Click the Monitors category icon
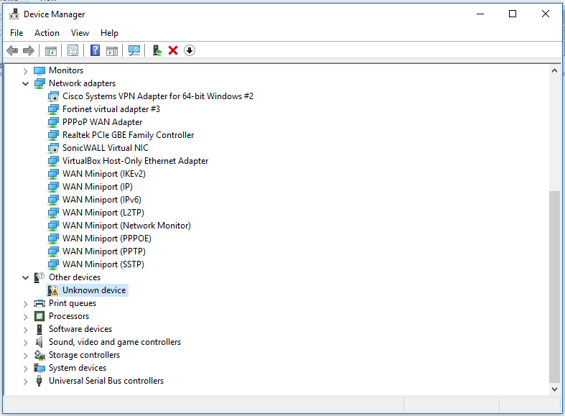The height and width of the screenshot is (416, 565). [x=39, y=70]
